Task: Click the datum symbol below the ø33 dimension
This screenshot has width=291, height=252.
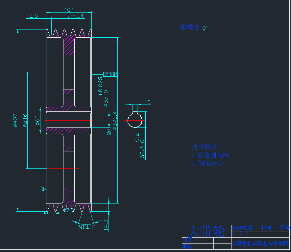Action: [109, 132]
